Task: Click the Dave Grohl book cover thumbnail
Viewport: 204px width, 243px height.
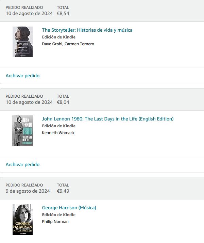Action: tap(22, 42)
